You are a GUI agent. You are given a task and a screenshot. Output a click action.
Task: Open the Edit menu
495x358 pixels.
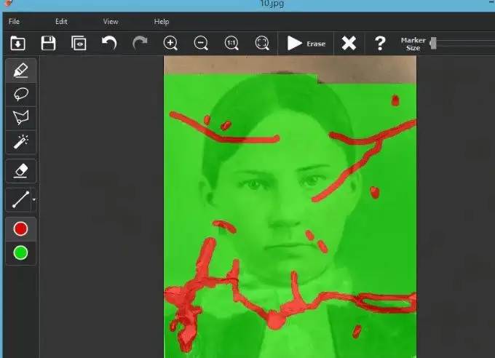tap(61, 22)
